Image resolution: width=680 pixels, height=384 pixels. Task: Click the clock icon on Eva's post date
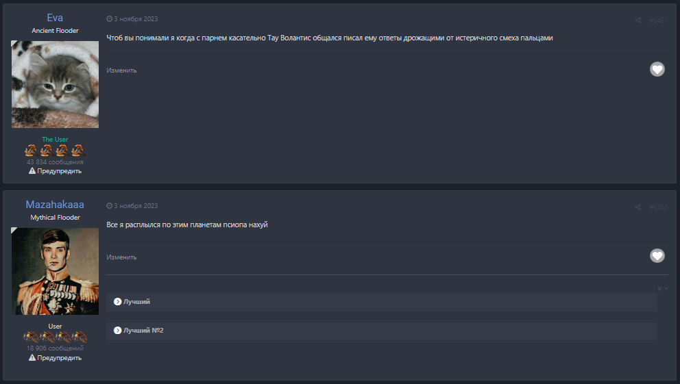click(x=110, y=19)
